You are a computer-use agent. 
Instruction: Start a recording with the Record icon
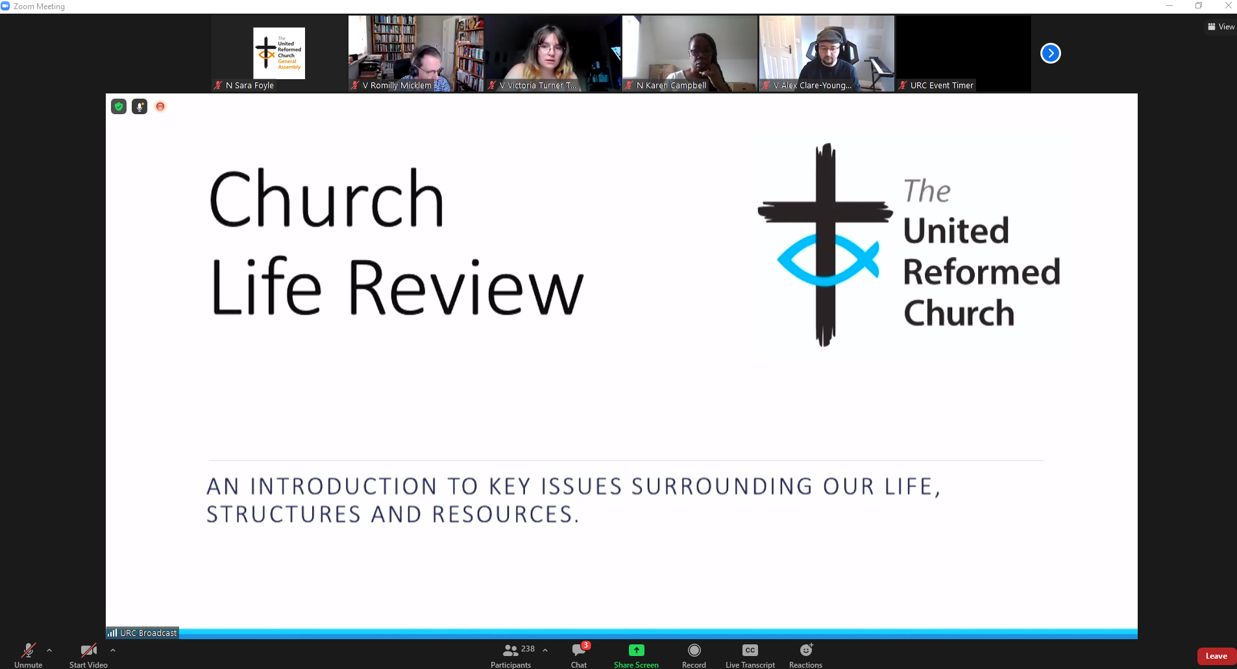pos(693,650)
